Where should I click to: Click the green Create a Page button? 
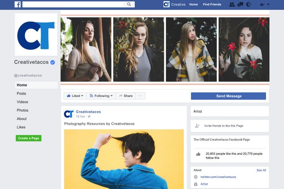(x=29, y=138)
